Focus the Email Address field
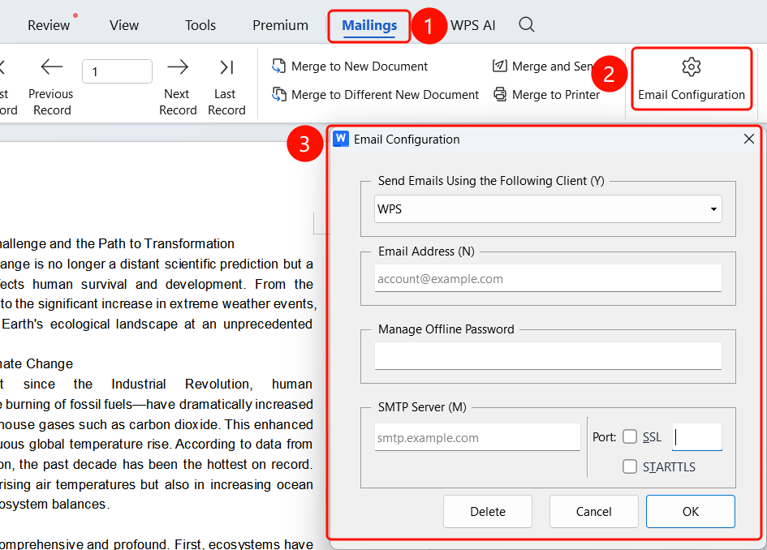 548,278
